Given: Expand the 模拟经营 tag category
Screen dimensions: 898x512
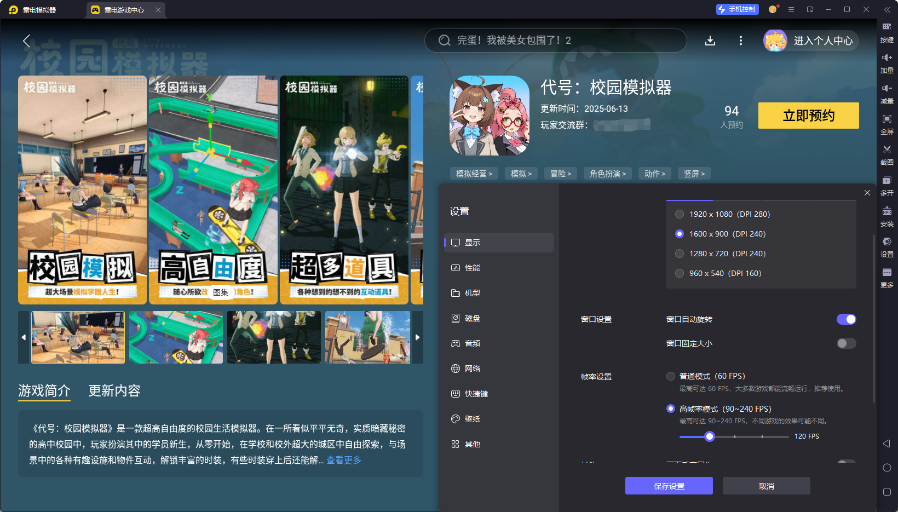Looking at the screenshot, I should pos(474,174).
